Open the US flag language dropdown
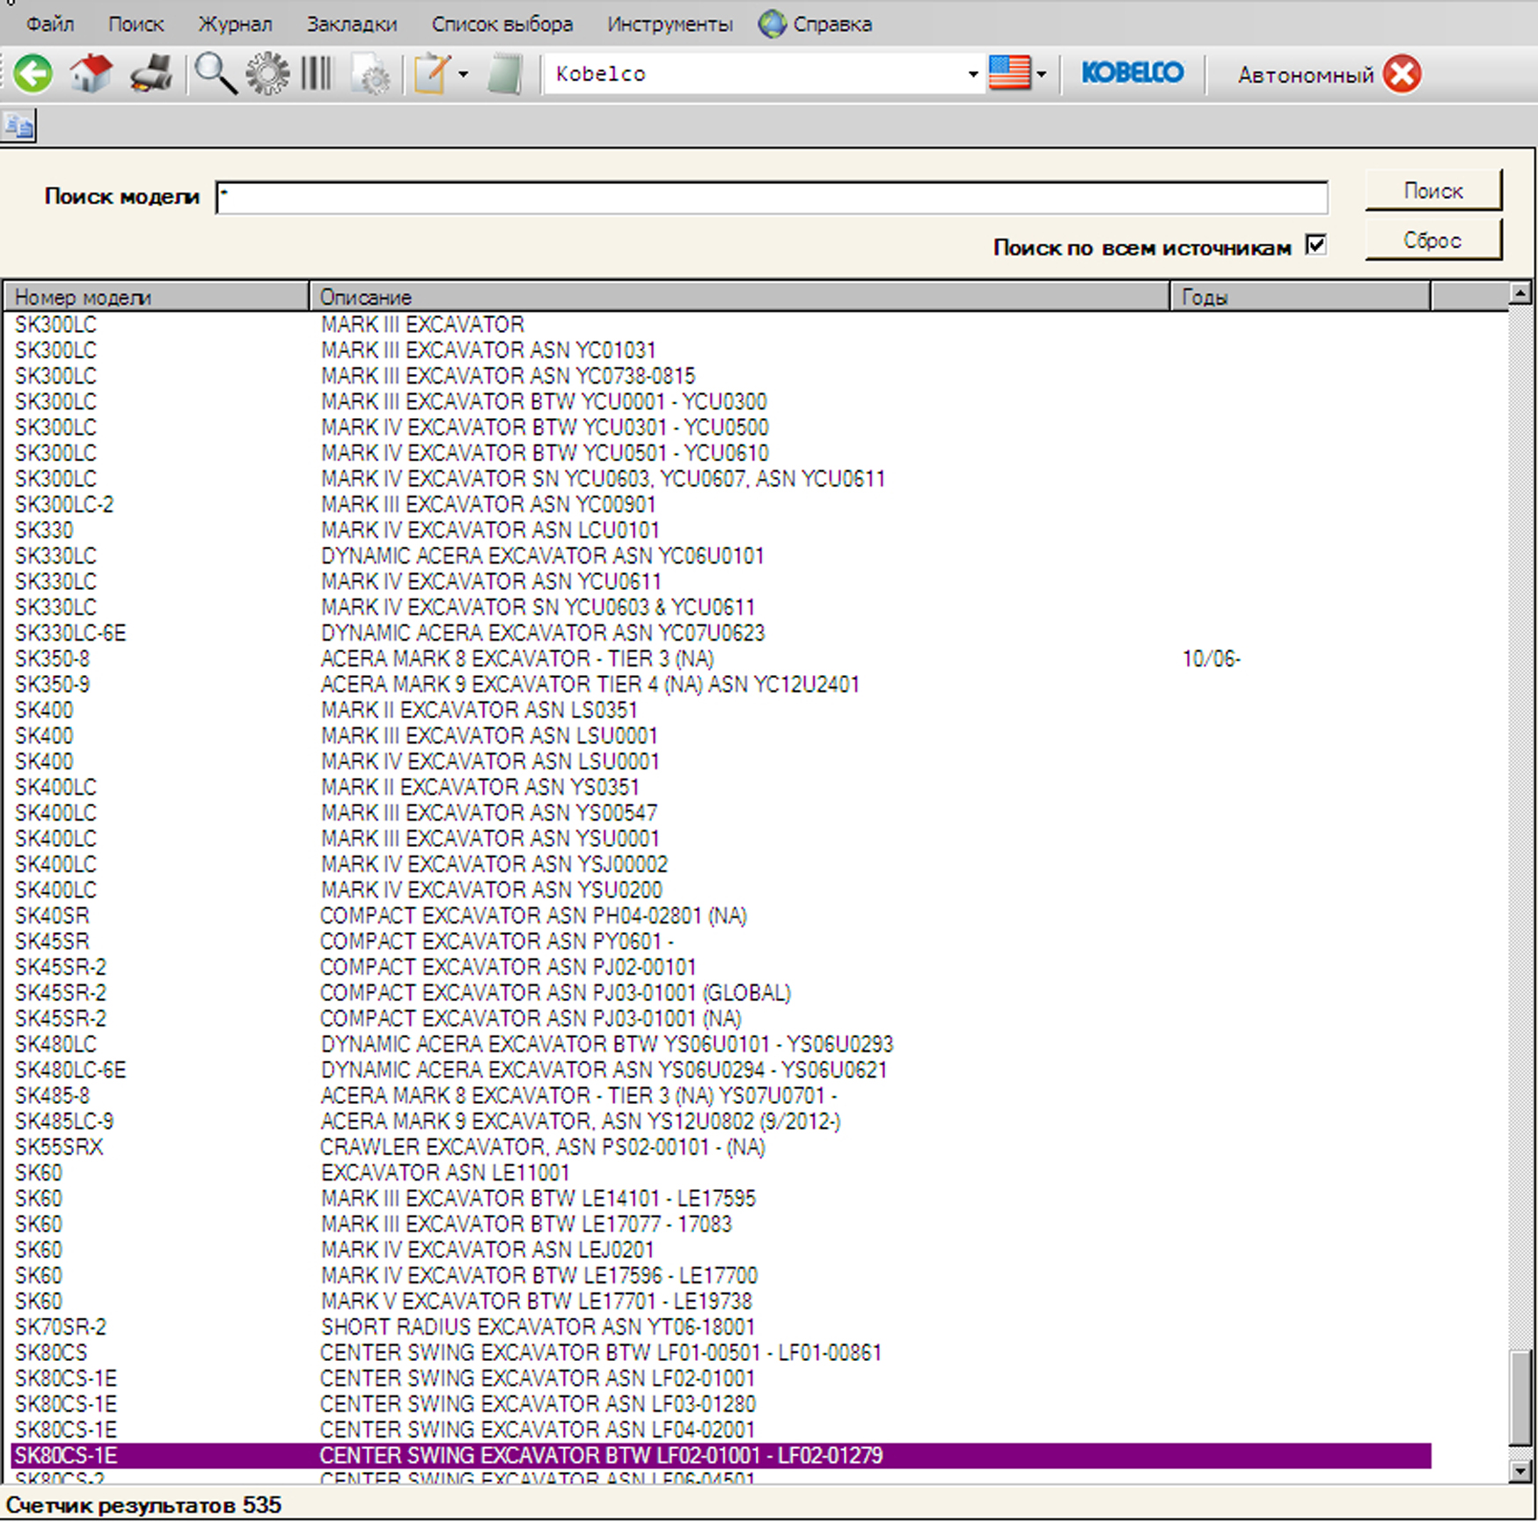Viewport: 1538px width, 1522px height. [x=1041, y=74]
